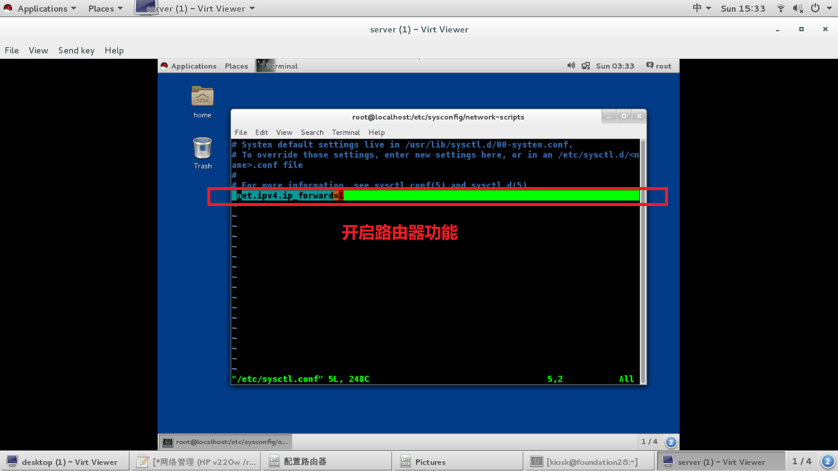Maximize the Virt Viewer window

(801, 29)
